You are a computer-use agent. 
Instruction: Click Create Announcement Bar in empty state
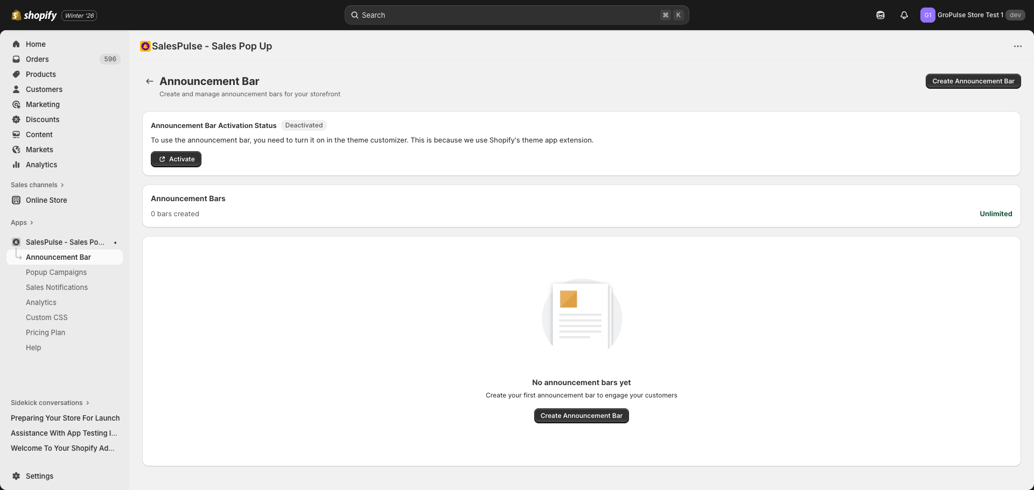581,415
